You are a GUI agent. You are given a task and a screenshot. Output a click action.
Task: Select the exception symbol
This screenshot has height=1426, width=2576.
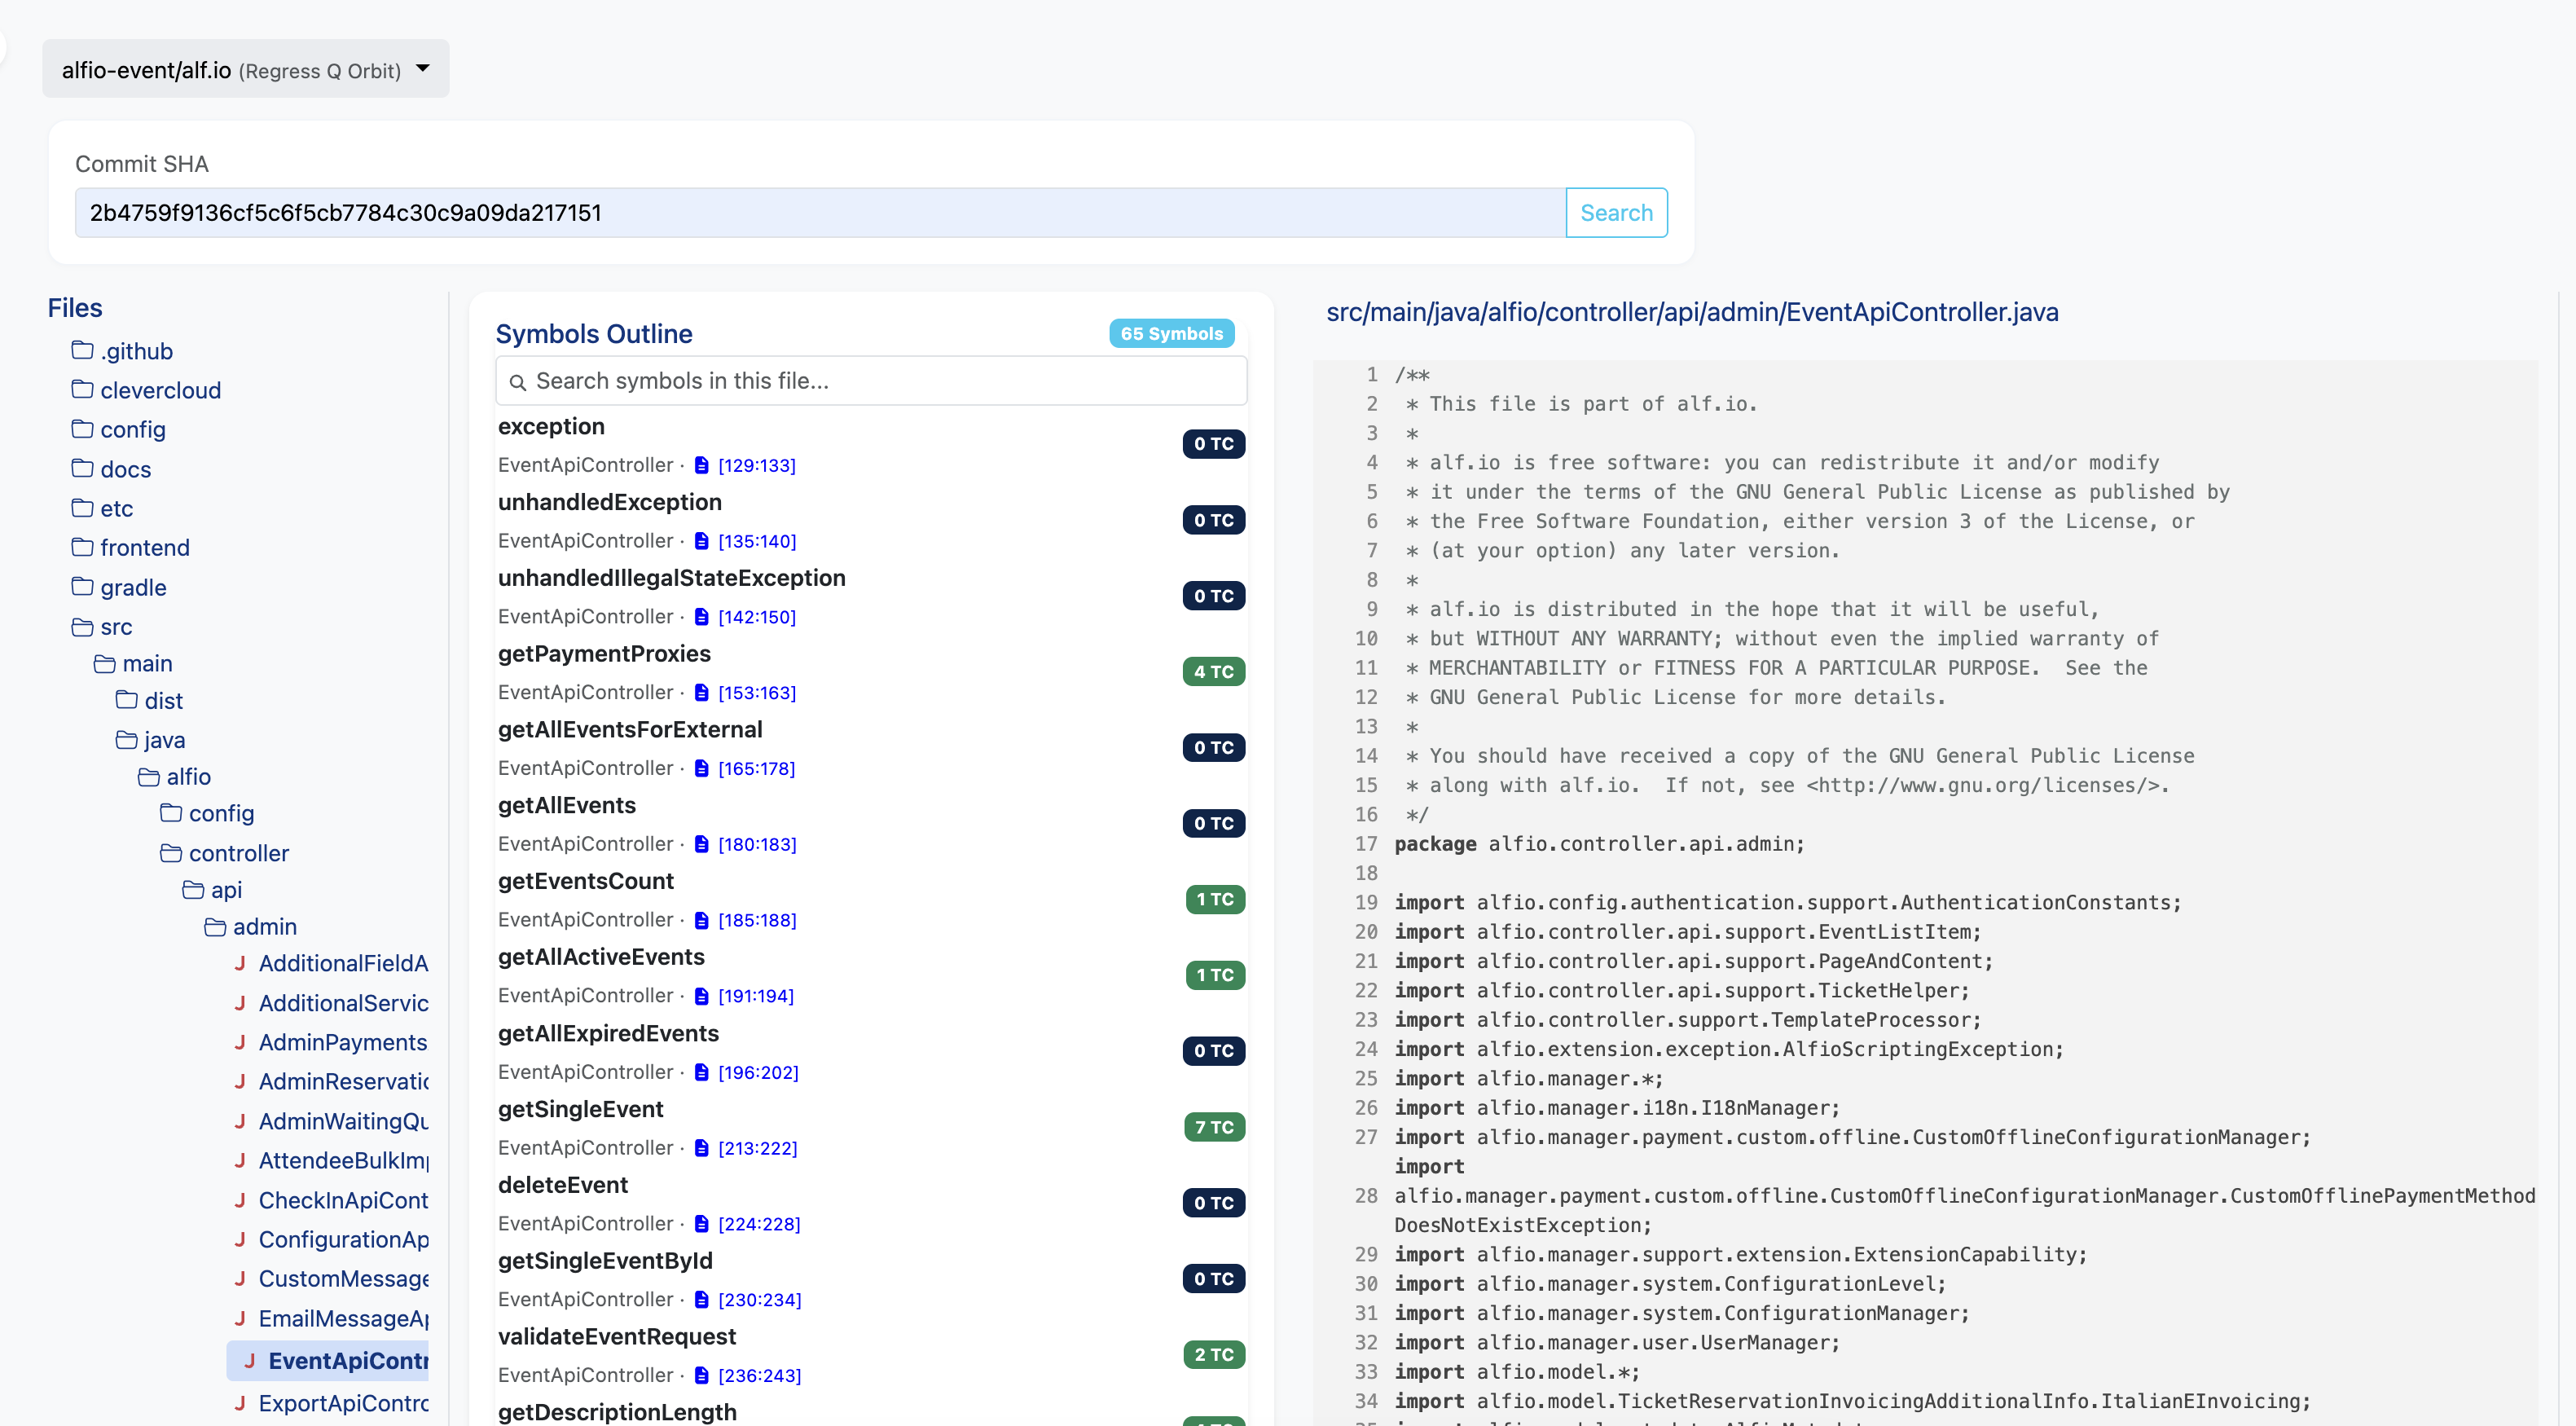[551, 426]
